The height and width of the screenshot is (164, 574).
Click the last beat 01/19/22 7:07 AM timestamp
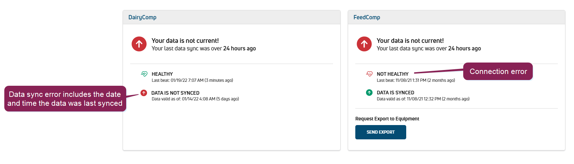(x=192, y=80)
